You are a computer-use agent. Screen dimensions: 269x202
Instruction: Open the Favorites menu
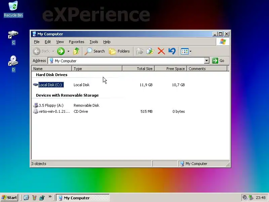77,42
